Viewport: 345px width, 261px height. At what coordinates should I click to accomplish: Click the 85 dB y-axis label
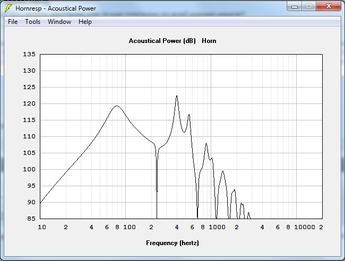tap(31, 219)
